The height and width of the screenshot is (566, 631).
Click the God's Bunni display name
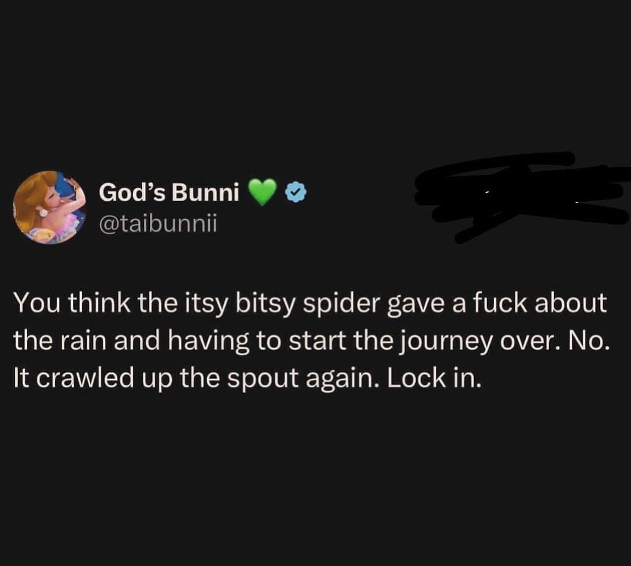pos(169,193)
